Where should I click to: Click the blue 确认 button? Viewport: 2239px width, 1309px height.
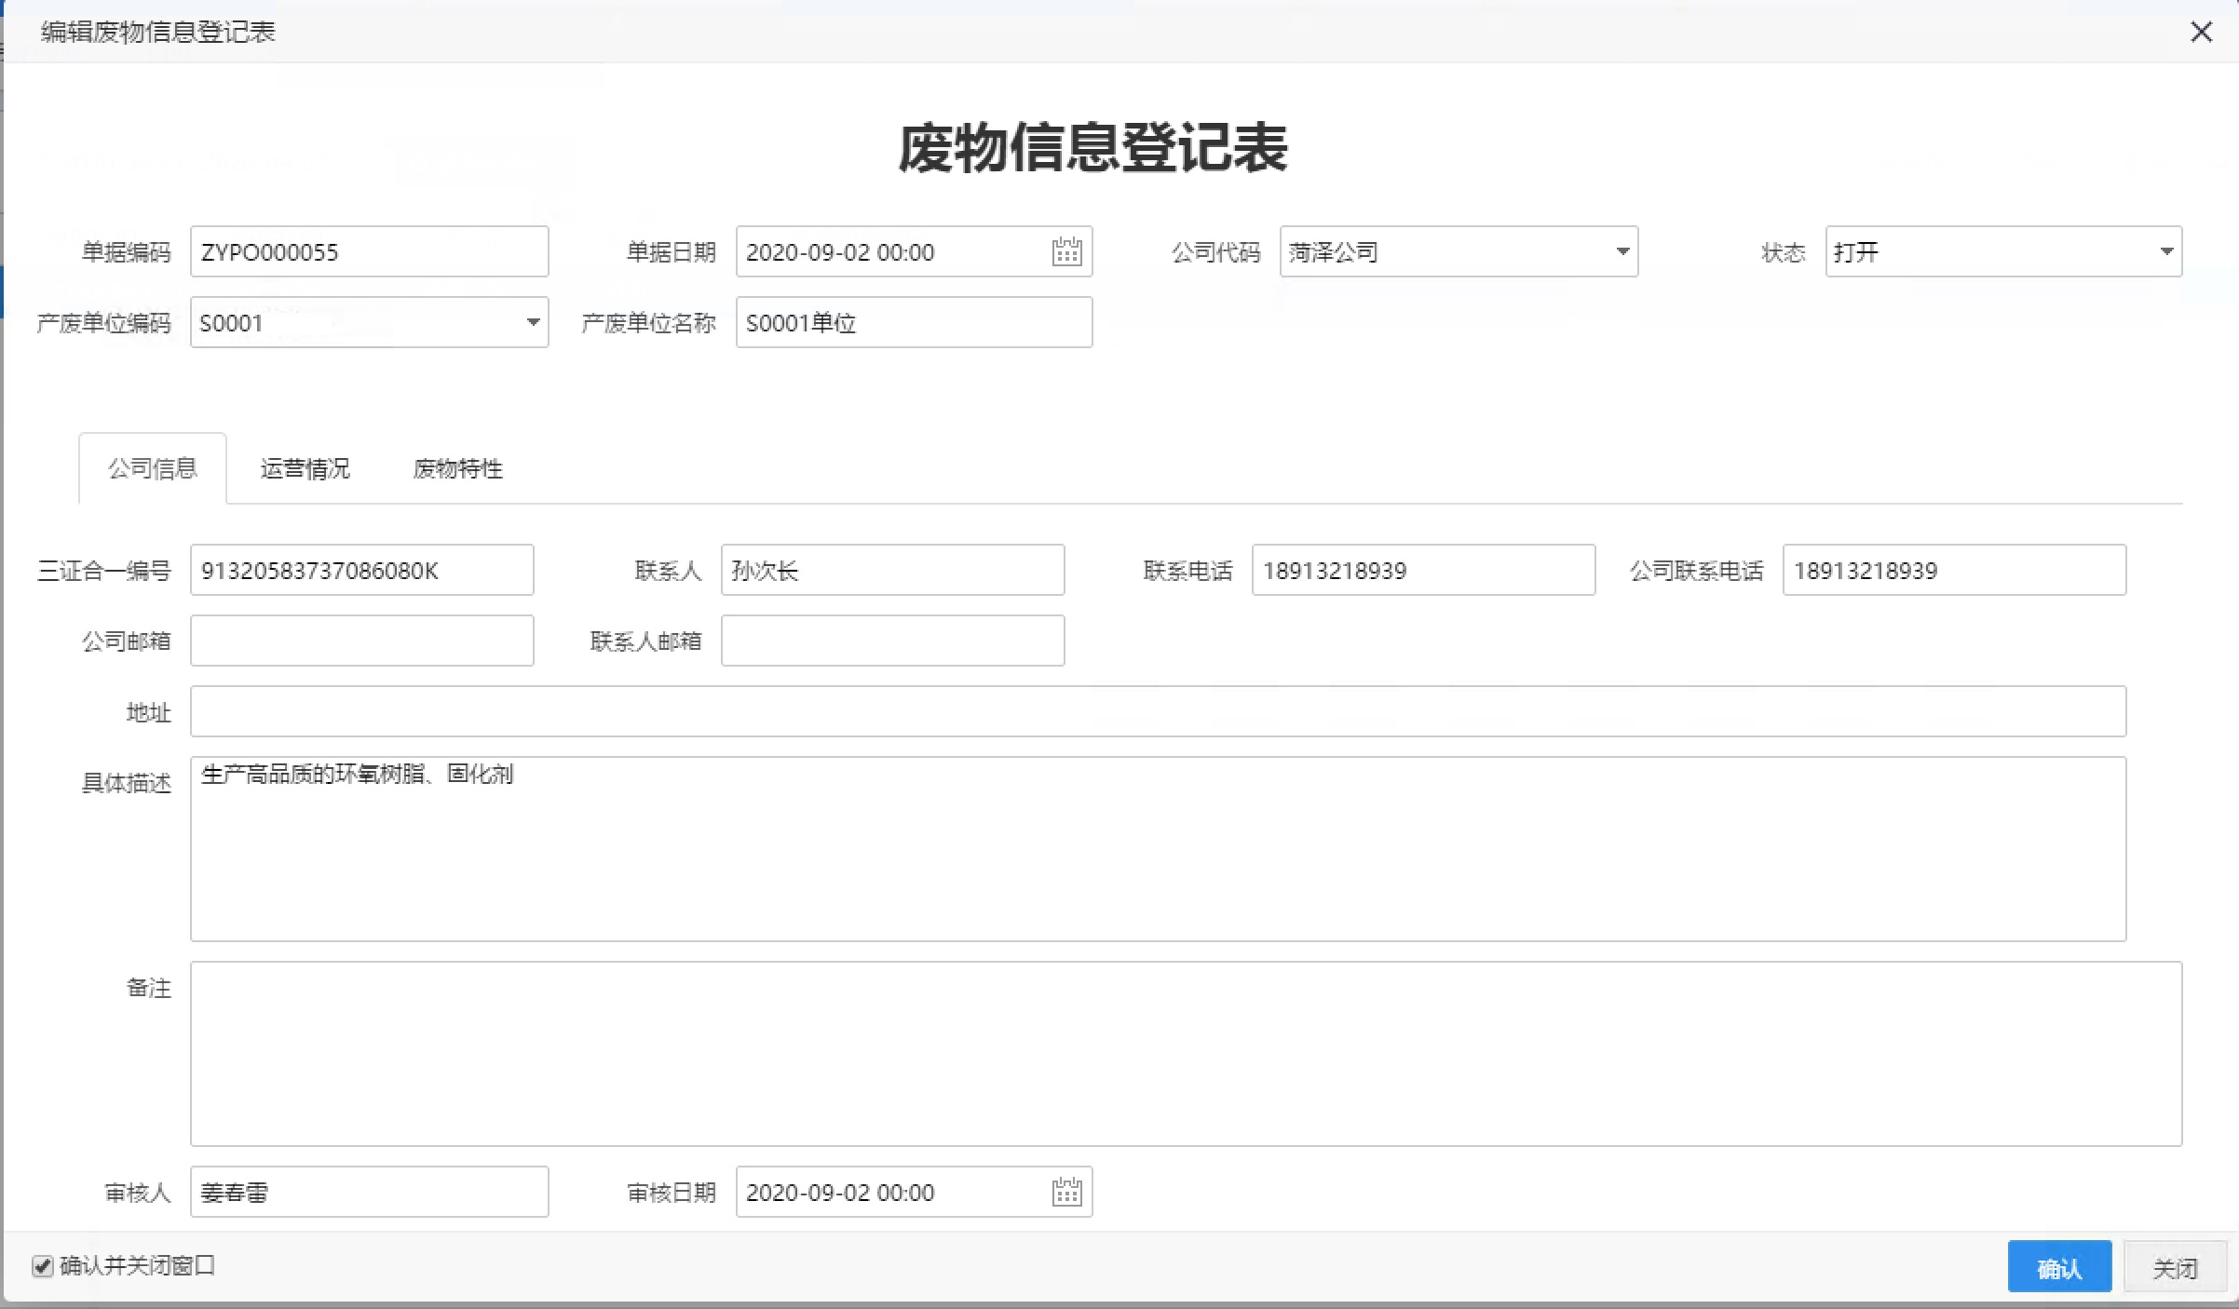tap(2059, 1266)
